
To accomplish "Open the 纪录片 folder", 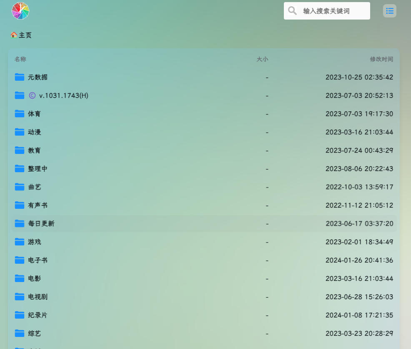I will pyautogui.click(x=38, y=315).
